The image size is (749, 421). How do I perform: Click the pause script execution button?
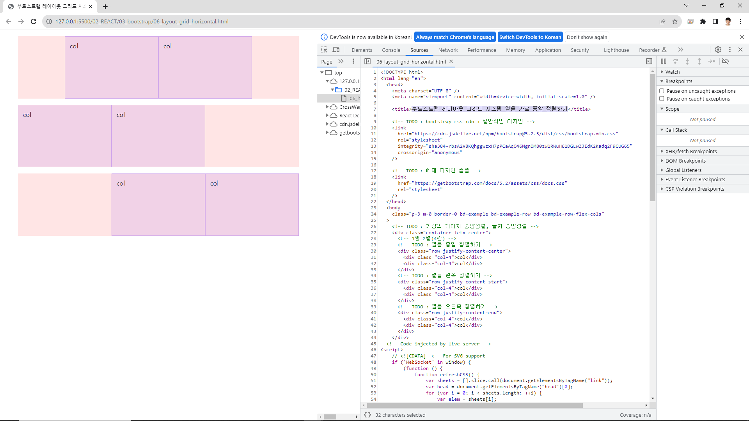(x=664, y=61)
